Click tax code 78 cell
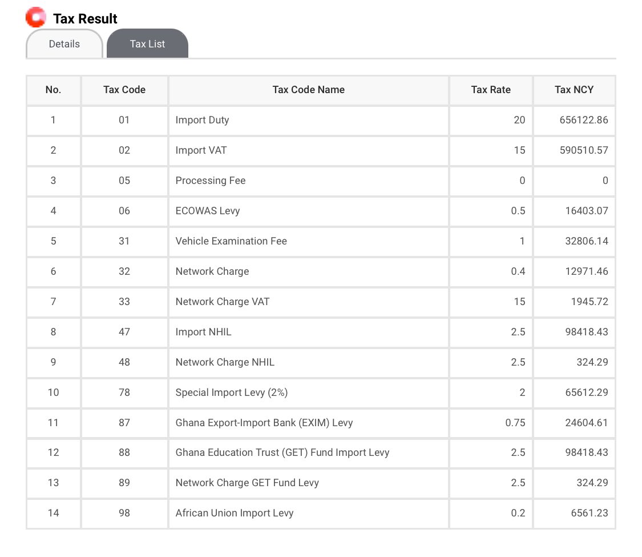Viewport: 642px width, 557px height. point(124,392)
